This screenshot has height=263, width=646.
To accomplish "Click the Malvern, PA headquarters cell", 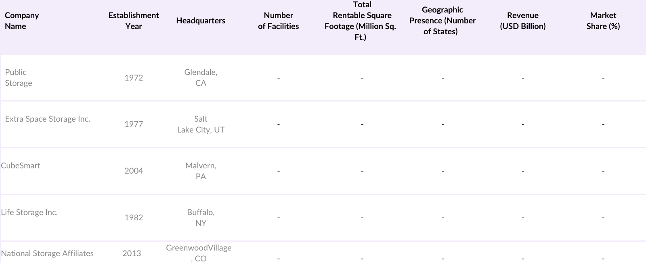I will (x=201, y=171).
